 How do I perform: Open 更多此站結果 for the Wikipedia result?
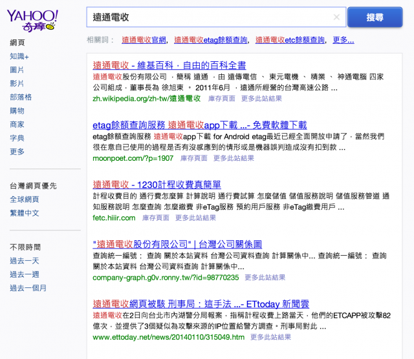[x=261, y=99]
